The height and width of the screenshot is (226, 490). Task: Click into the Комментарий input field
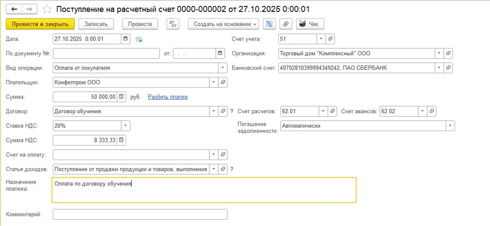[140, 215]
